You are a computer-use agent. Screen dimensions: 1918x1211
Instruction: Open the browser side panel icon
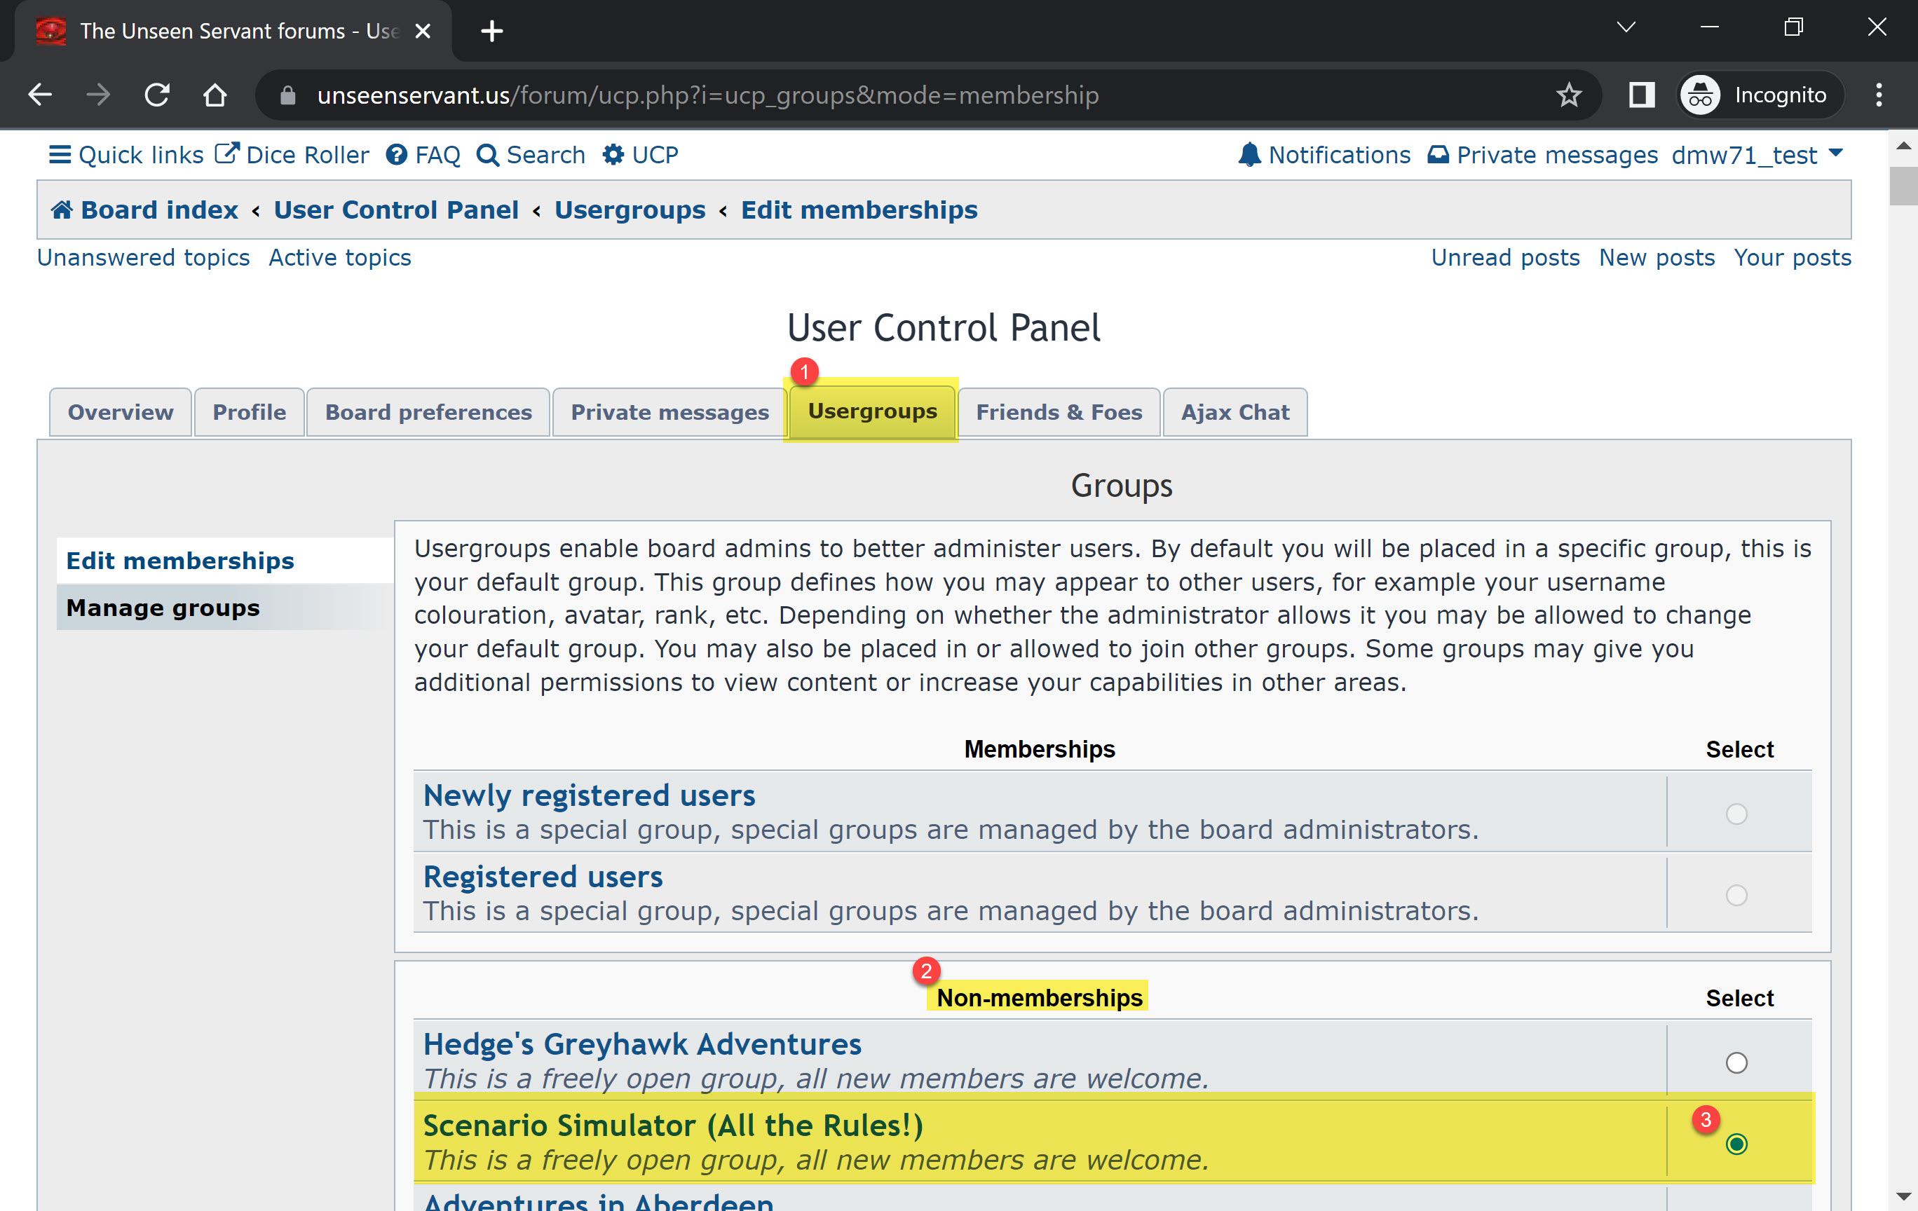pyautogui.click(x=1642, y=95)
